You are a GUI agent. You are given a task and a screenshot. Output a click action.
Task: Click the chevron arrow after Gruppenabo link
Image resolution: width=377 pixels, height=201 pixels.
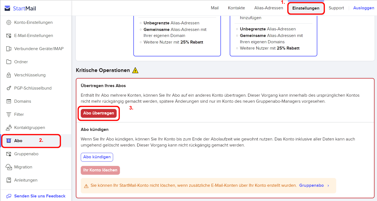click(328, 186)
